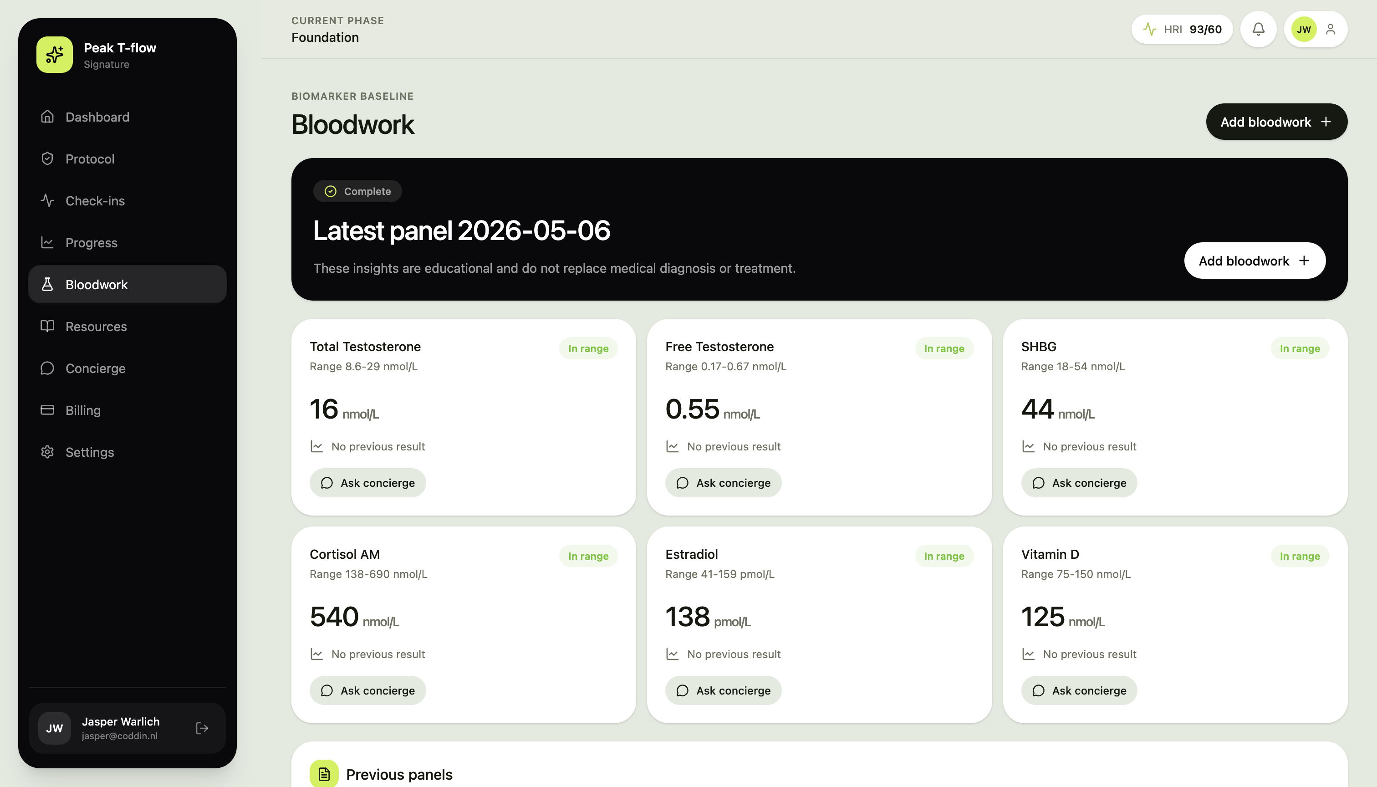Click dark Add bloodwork button beside Bloodwork title

[x=1276, y=122]
